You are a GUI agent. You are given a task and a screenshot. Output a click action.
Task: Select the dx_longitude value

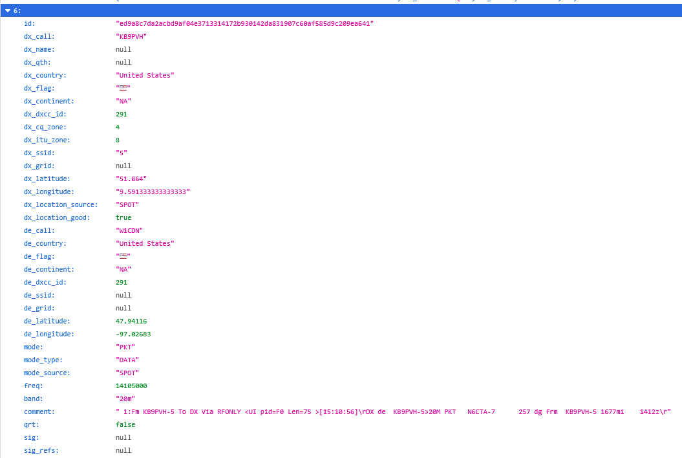153,192
